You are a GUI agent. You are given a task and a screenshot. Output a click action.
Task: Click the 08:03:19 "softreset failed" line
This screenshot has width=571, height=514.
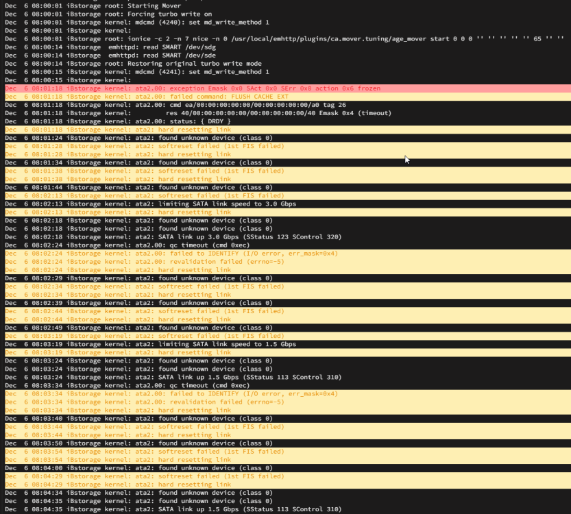click(288, 336)
